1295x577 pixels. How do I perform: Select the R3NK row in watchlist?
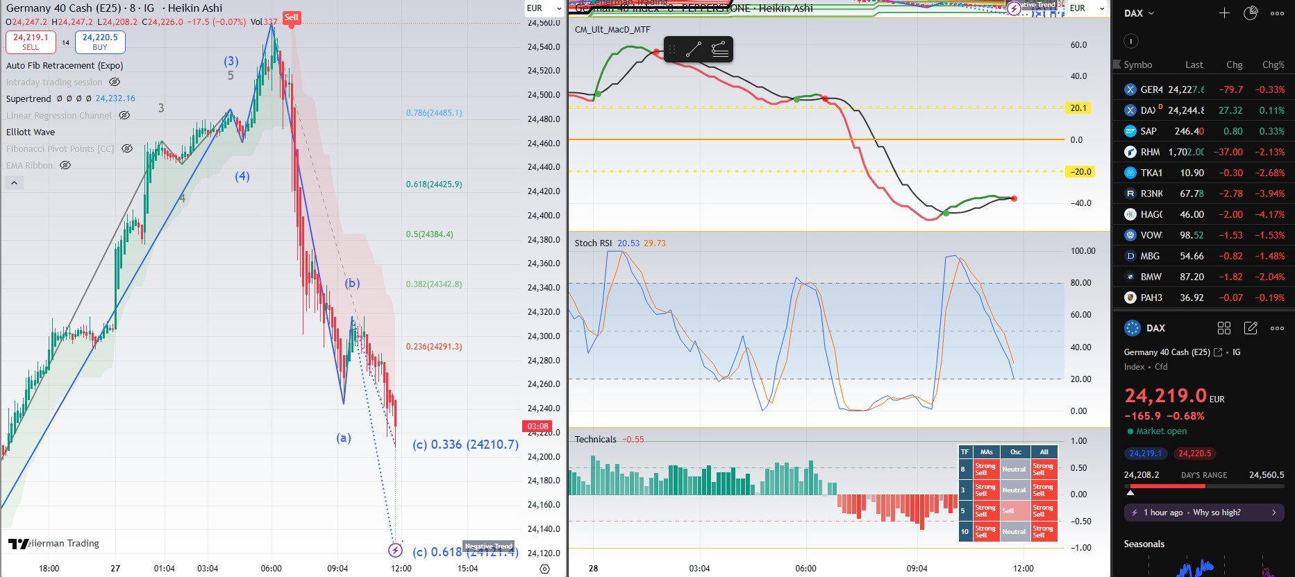pyautogui.click(x=1204, y=193)
